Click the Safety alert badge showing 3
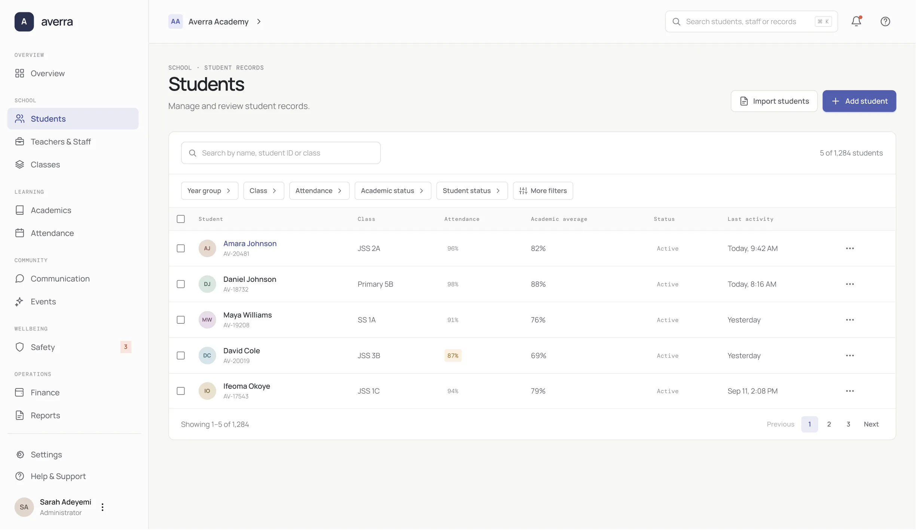Image resolution: width=916 pixels, height=530 pixels. tap(125, 347)
